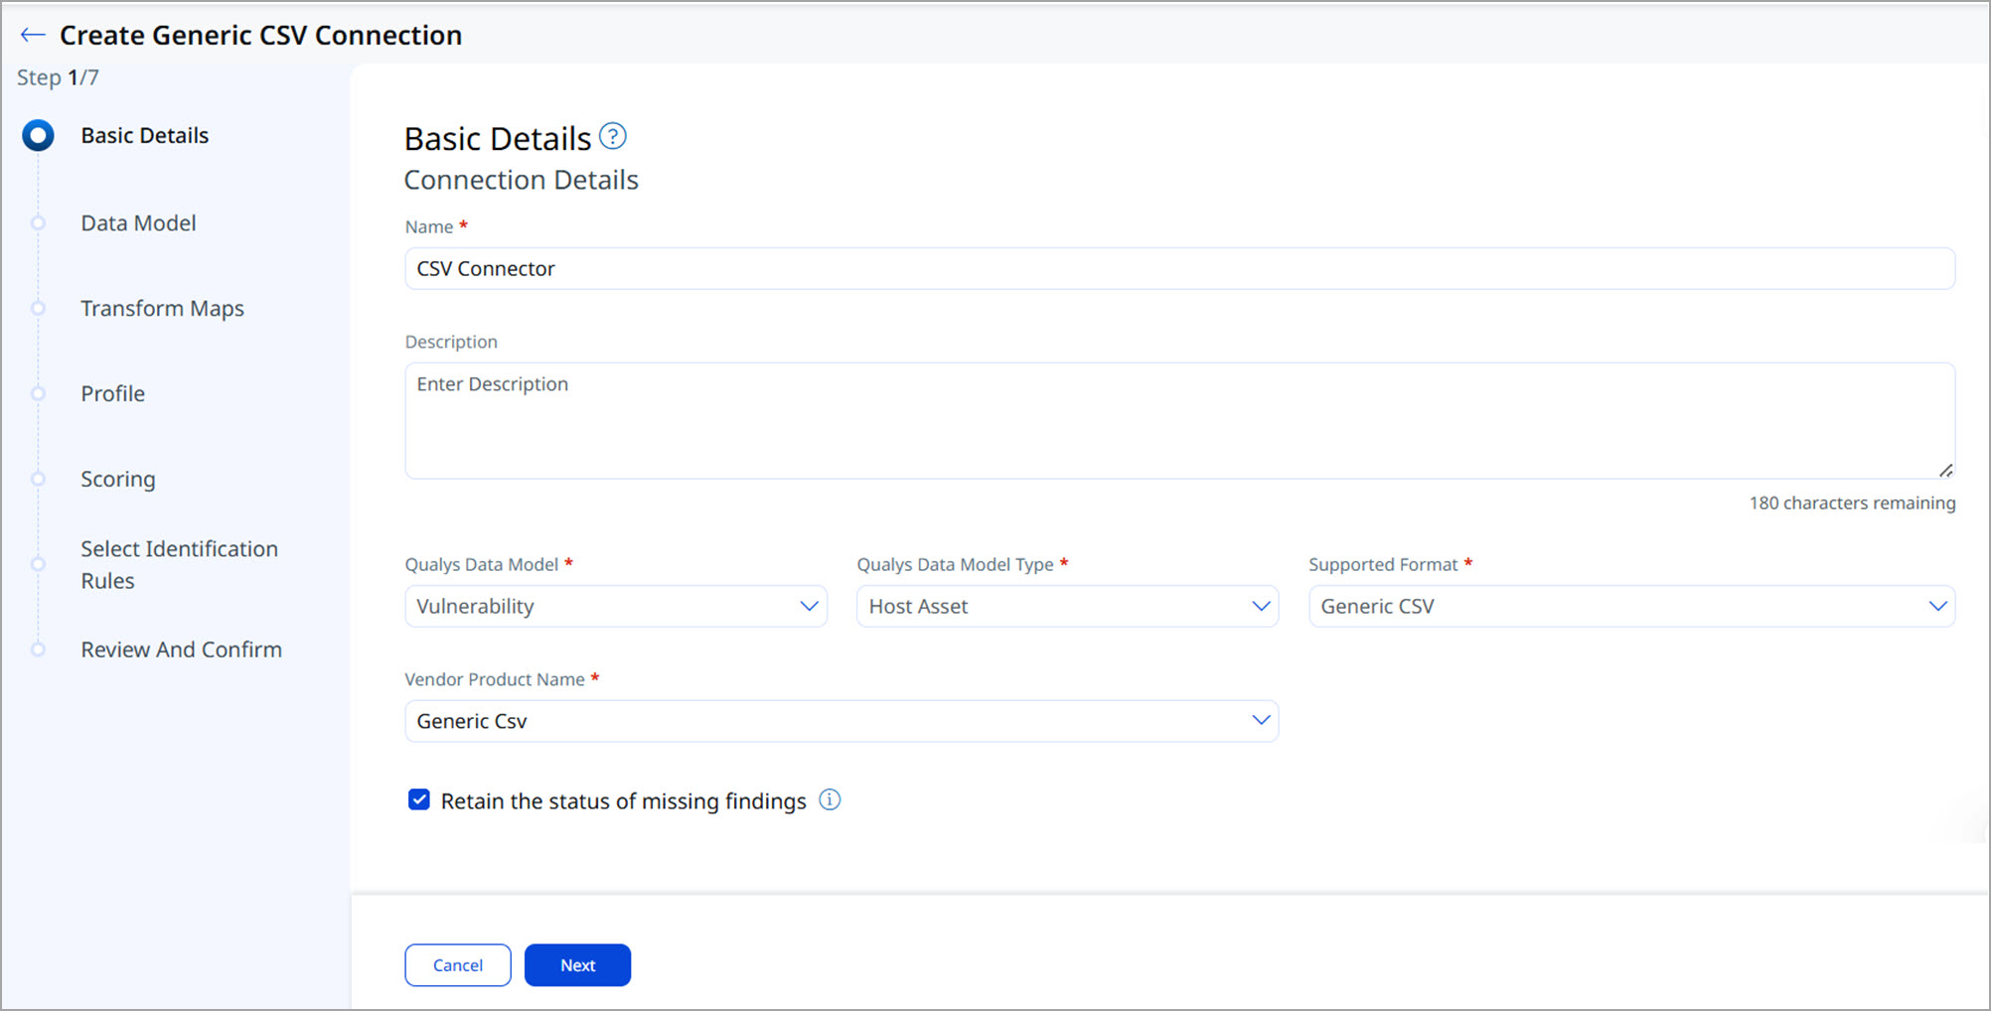
Task: Select the Profile step in sidebar
Action: point(112,393)
